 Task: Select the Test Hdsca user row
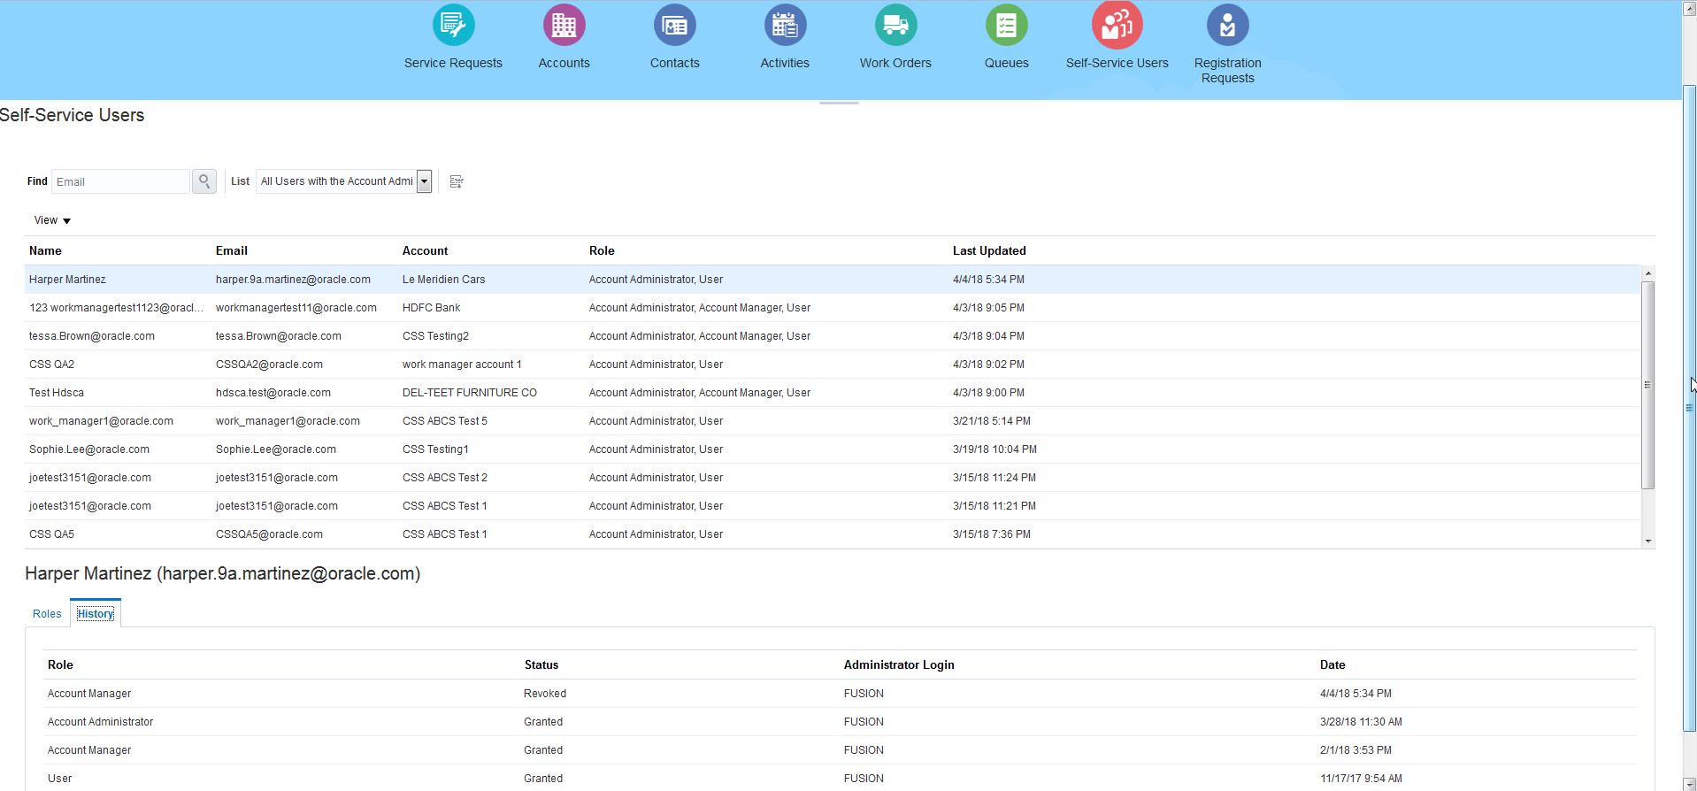coord(833,393)
